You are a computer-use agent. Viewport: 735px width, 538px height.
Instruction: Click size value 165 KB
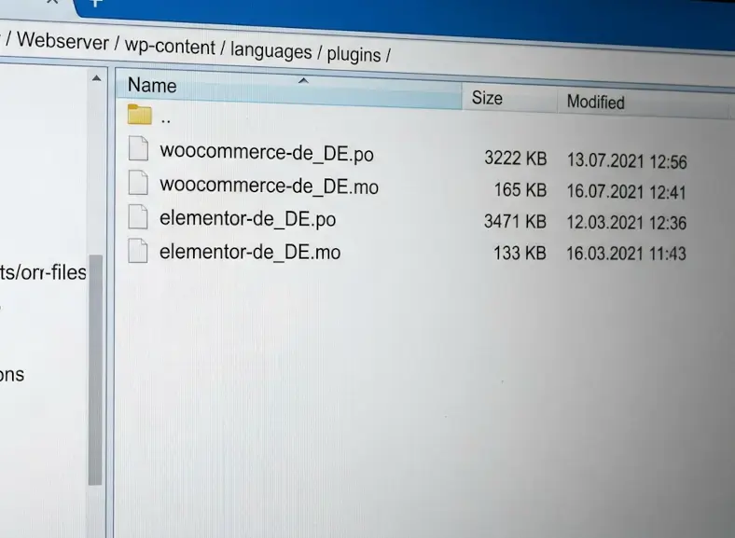(x=520, y=190)
